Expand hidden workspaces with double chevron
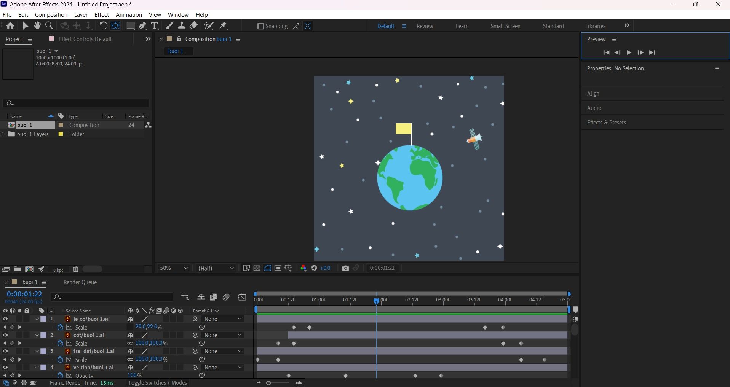 pyautogui.click(x=627, y=25)
